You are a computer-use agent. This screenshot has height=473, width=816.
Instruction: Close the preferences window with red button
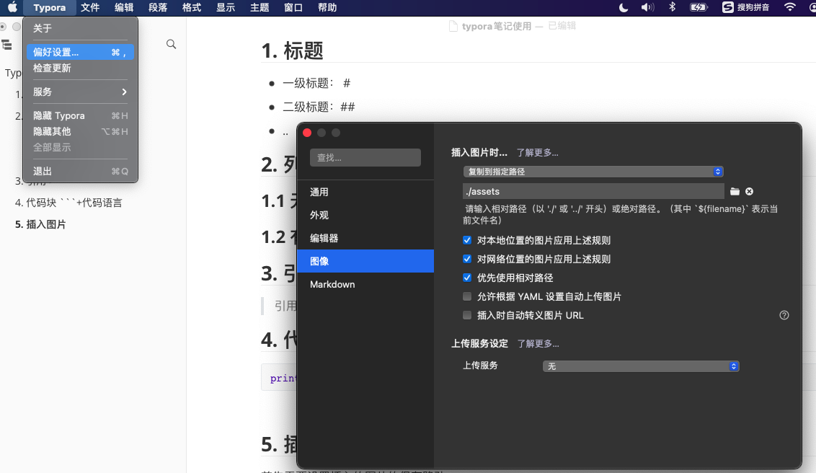[307, 133]
